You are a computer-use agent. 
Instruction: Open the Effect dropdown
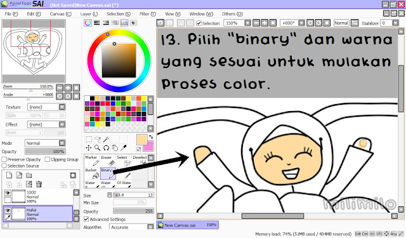coord(62,124)
